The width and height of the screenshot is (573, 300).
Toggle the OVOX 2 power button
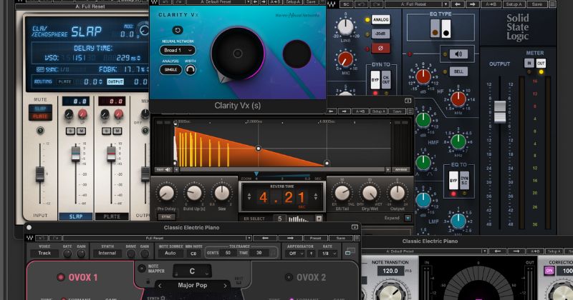289,277
